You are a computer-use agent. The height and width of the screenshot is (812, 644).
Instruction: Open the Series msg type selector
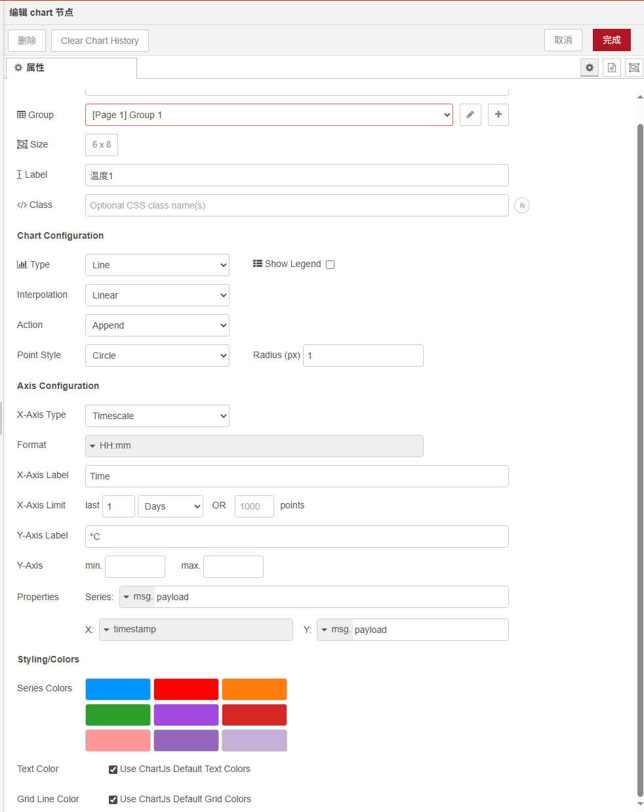[x=138, y=597]
